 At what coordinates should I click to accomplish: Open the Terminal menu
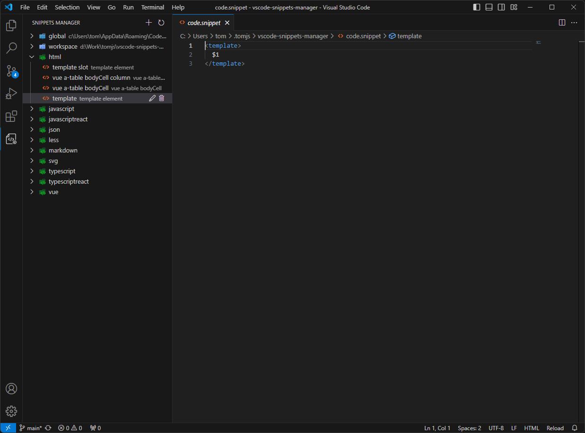point(153,7)
